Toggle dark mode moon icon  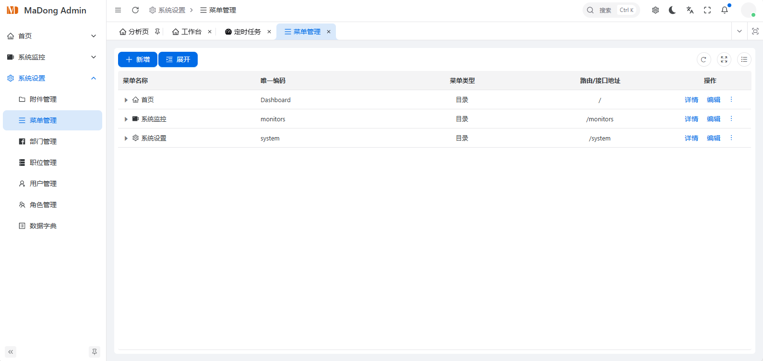coord(672,10)
